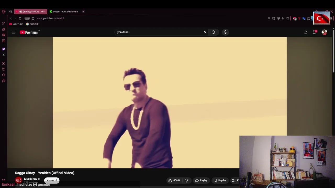This screenshot has height=188, width=335.
Task: Open the Opera menu logo
Action: (x=3, y=11)
